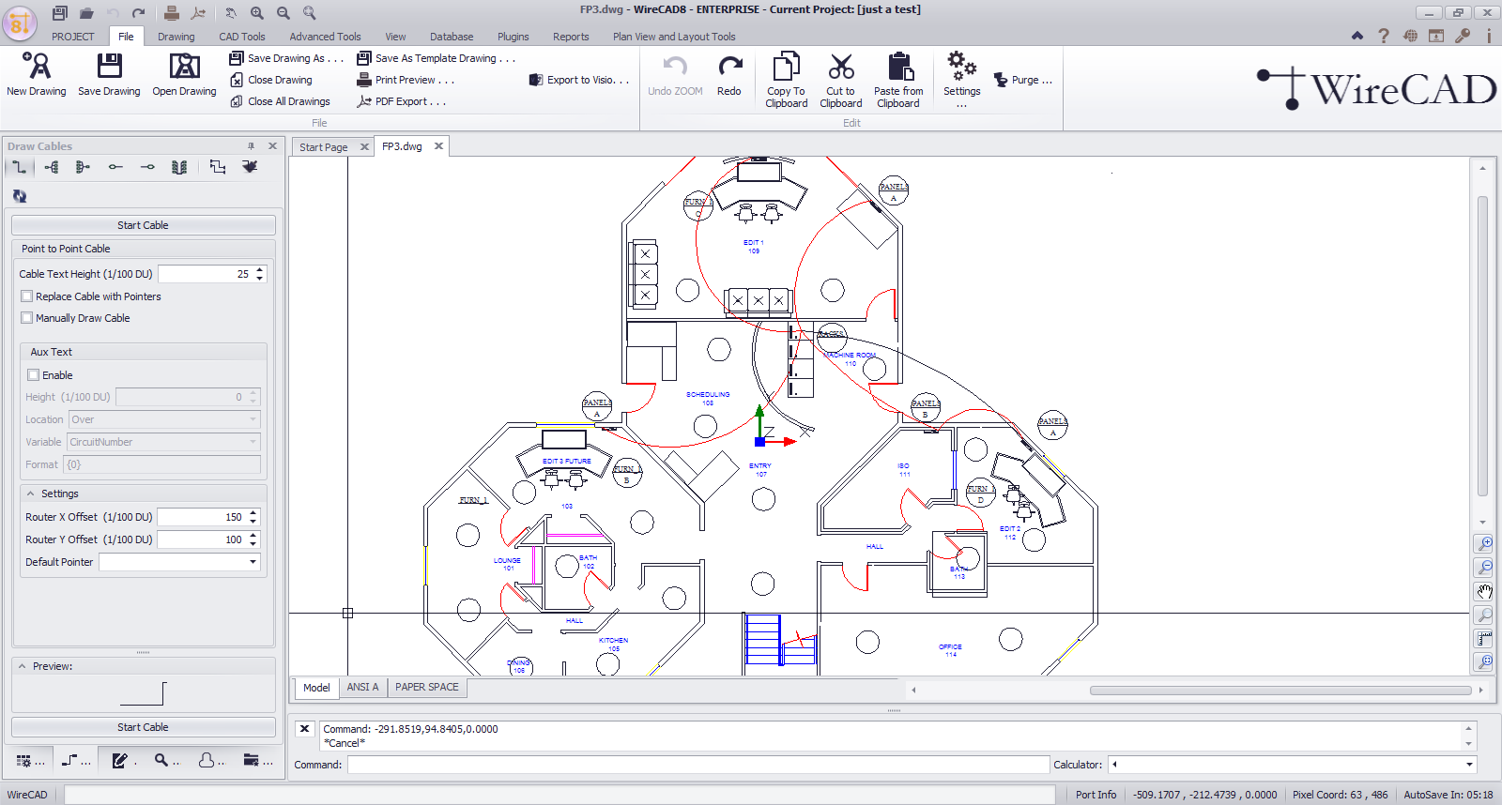The height and width of the screenshot is (805, 1502).
Task: Close the command line panel with X
Action: click(x=304, y=729)
